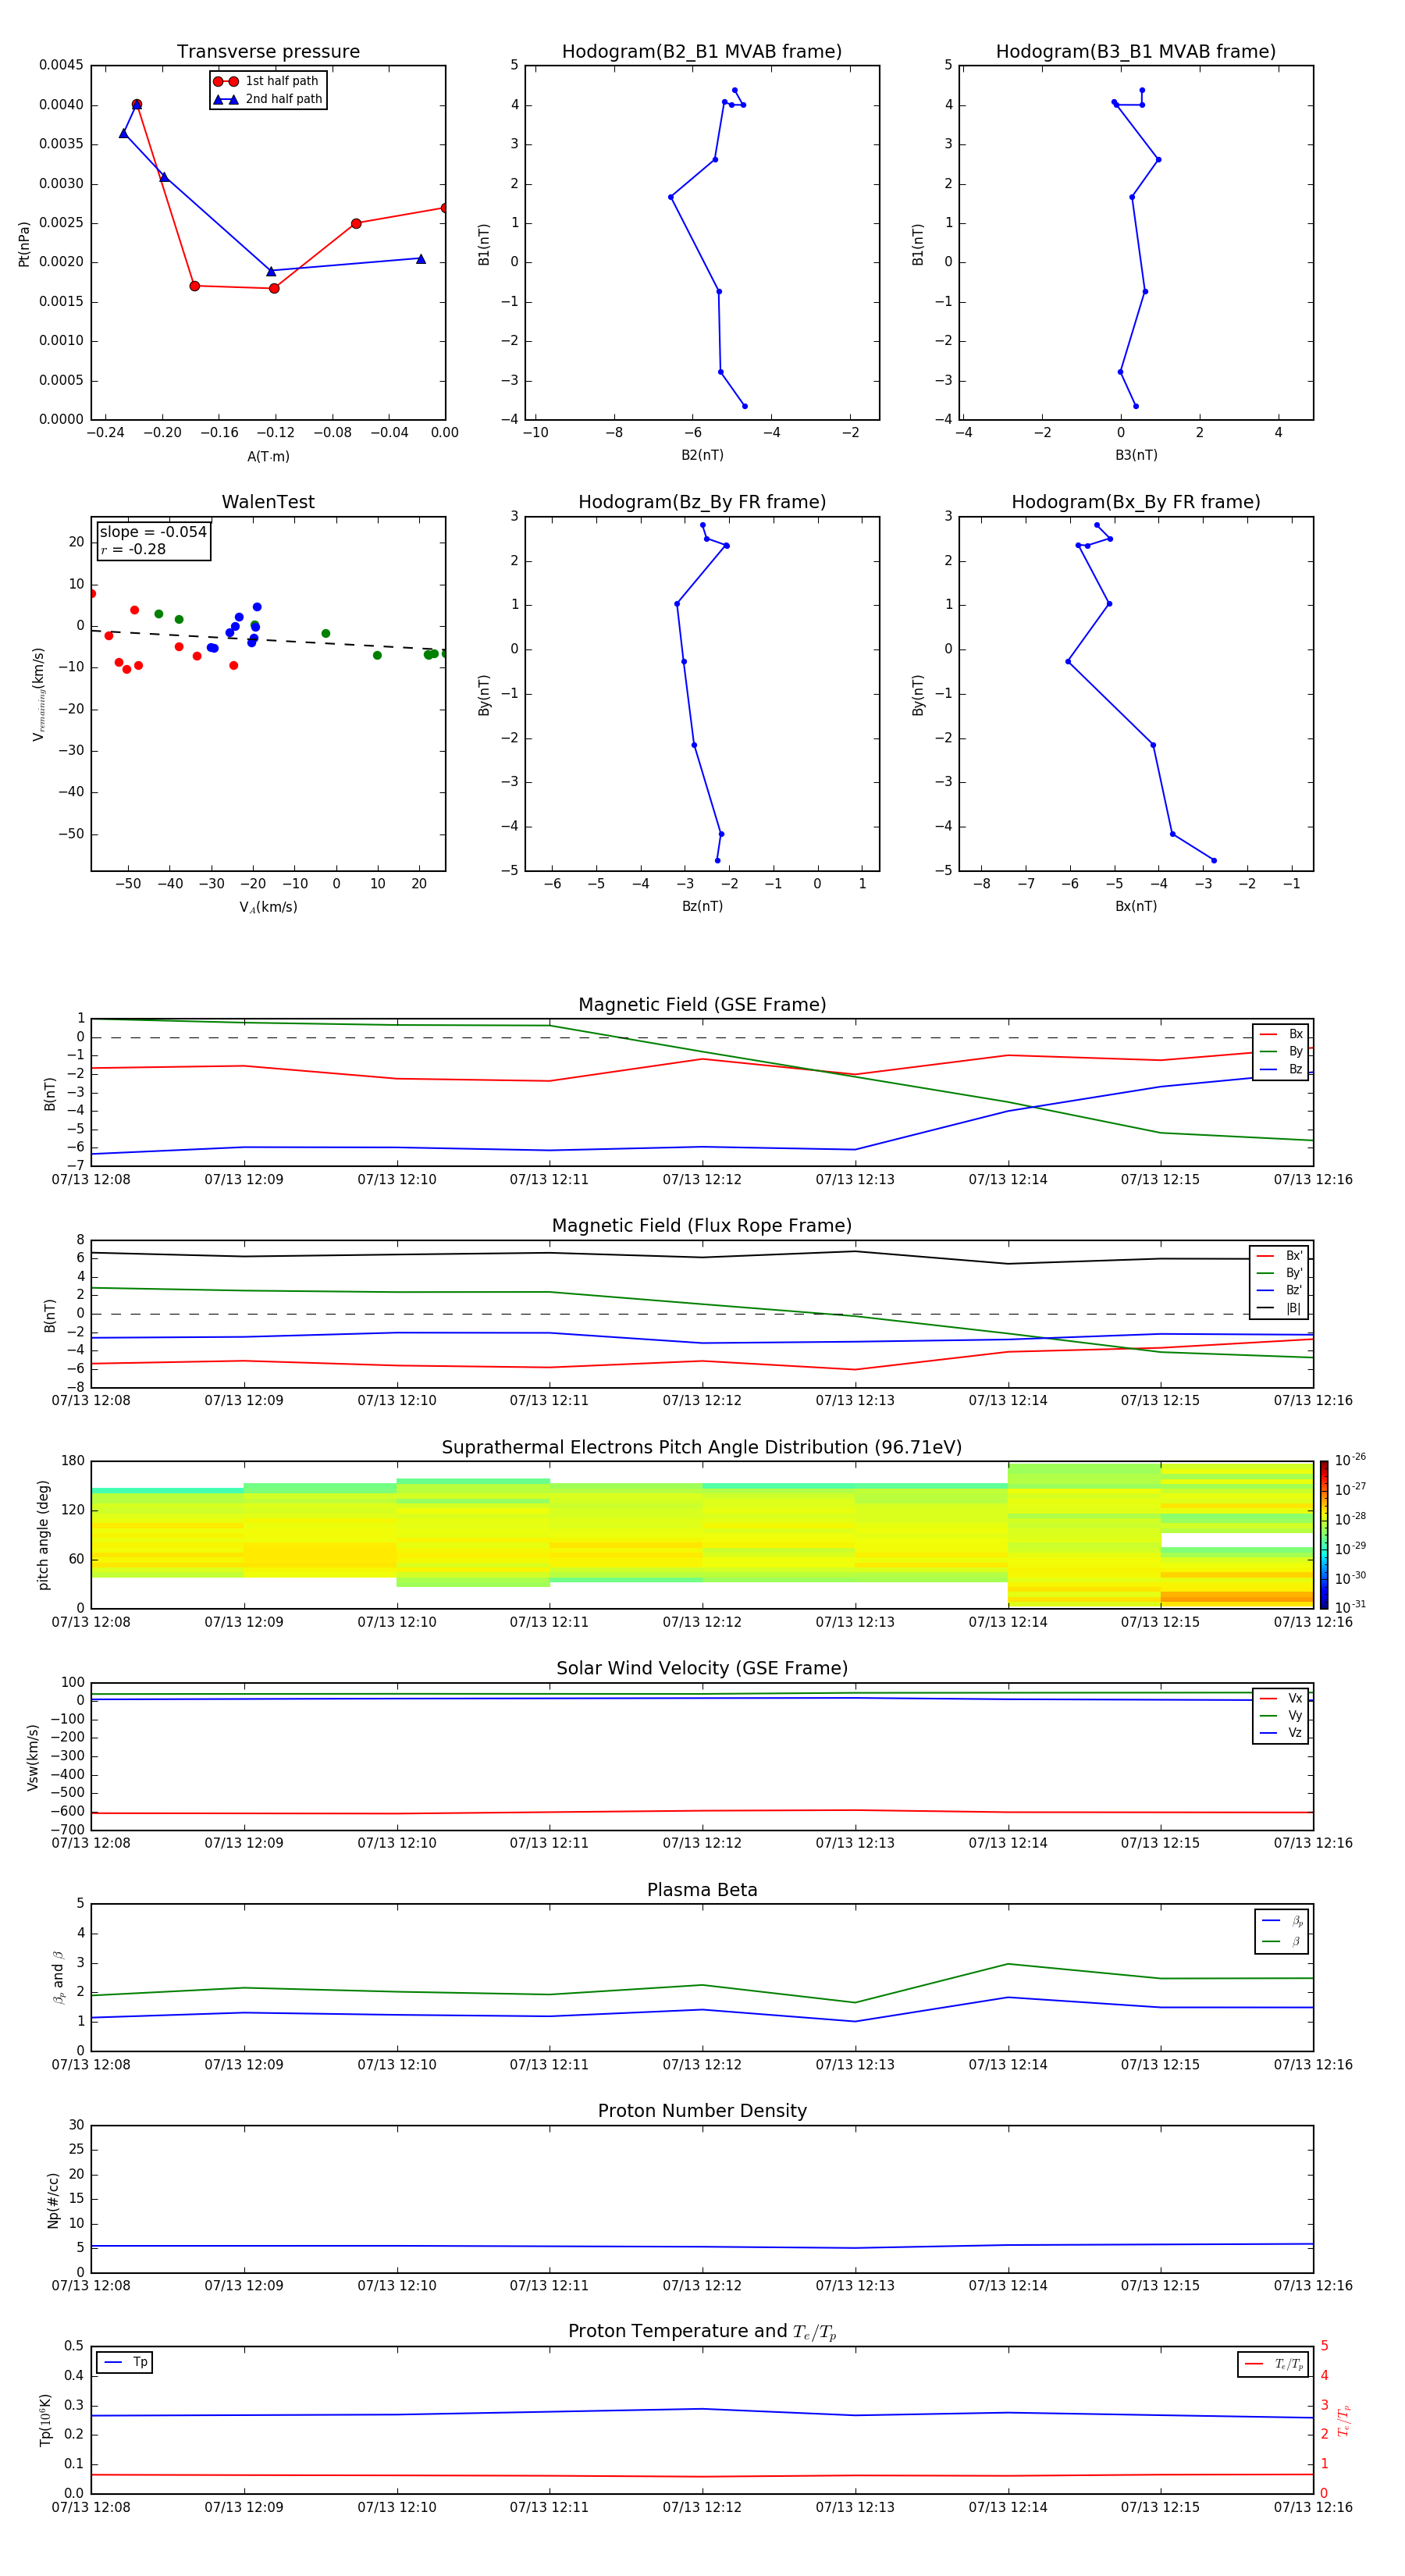Click the 'Hodogram(Bx_By FR frame)' title
Screen dimensions: 1405x2576
[1136, 502]
